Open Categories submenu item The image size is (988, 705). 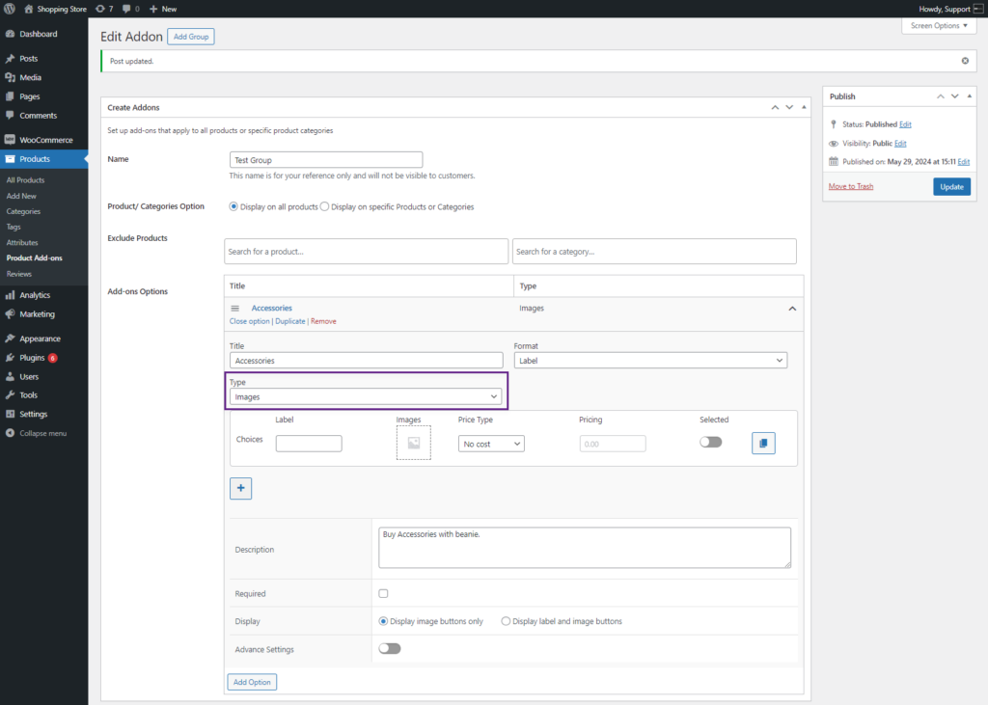pos(23,211)
